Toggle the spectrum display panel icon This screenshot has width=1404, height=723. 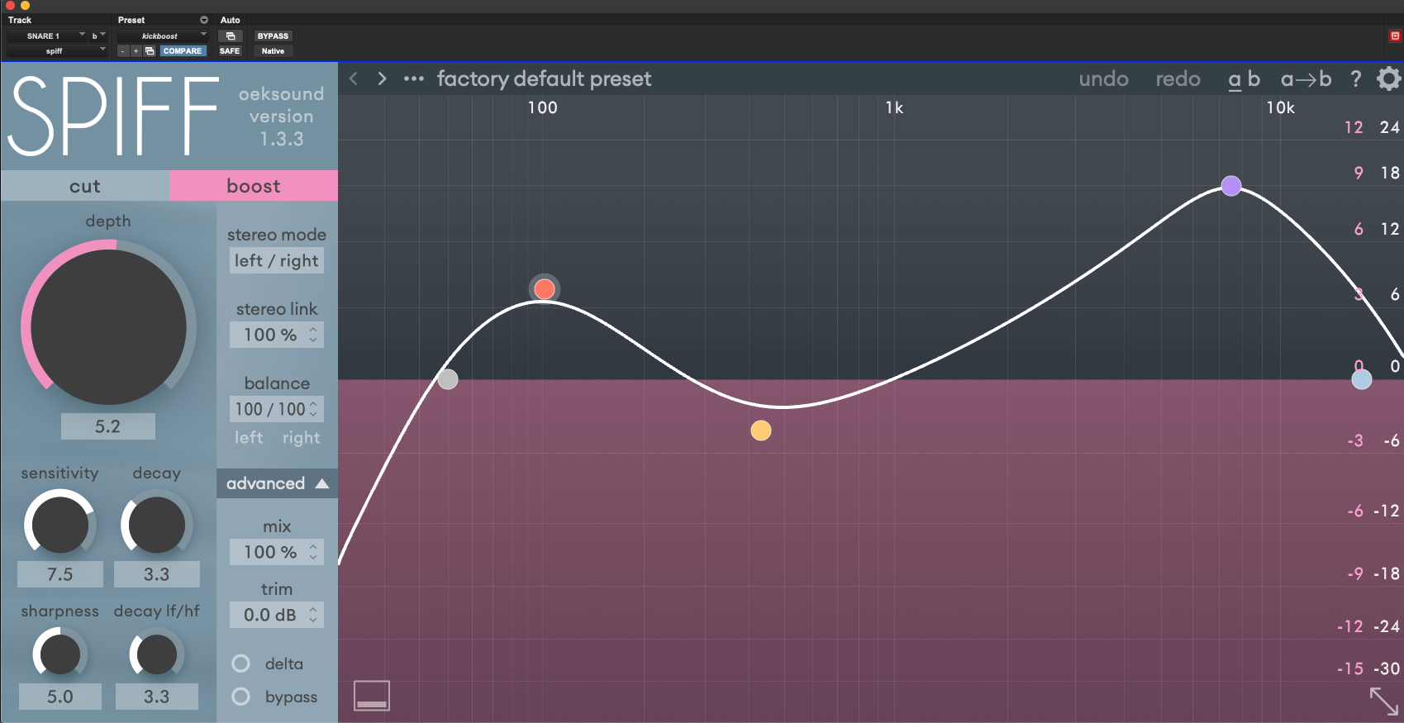coord(372,696)
